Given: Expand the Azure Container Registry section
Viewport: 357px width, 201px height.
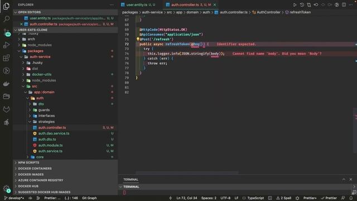Looking at the screenshot, I should point(66,180).
